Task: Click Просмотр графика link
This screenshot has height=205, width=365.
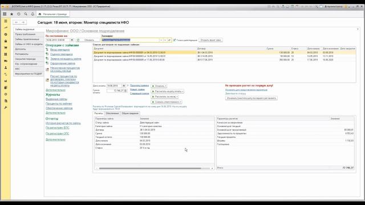Action: pos(139,85)
